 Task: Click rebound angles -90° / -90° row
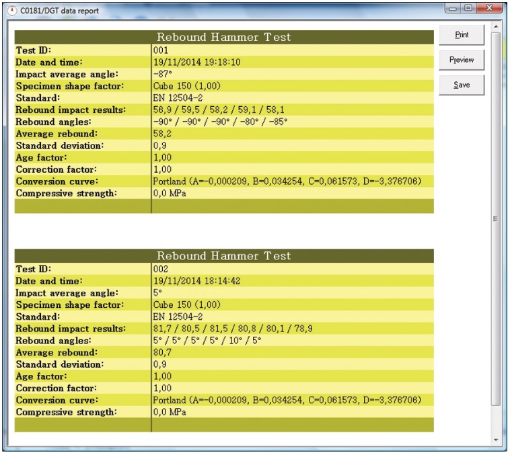pos(220,122)
